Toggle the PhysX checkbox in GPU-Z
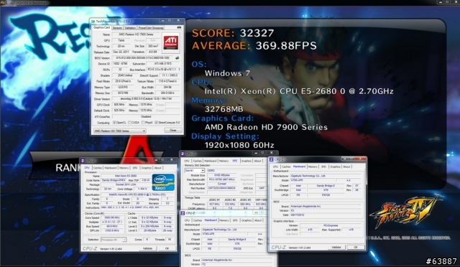 click(143, 123)
